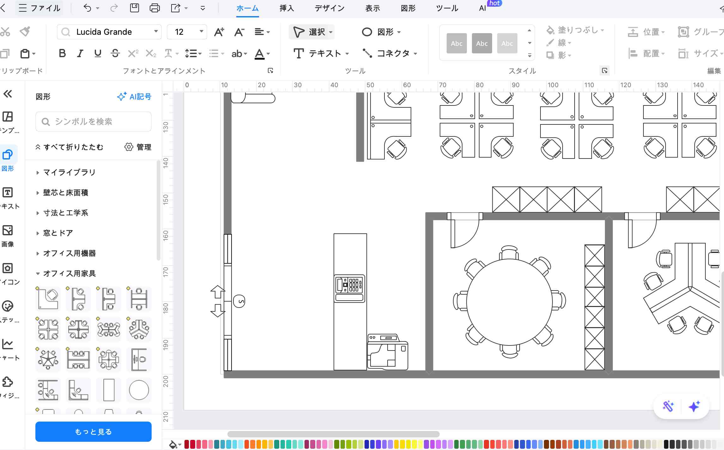
Task: Switch to the ツール ribbon tab
Action: click(x=447, y=8)
